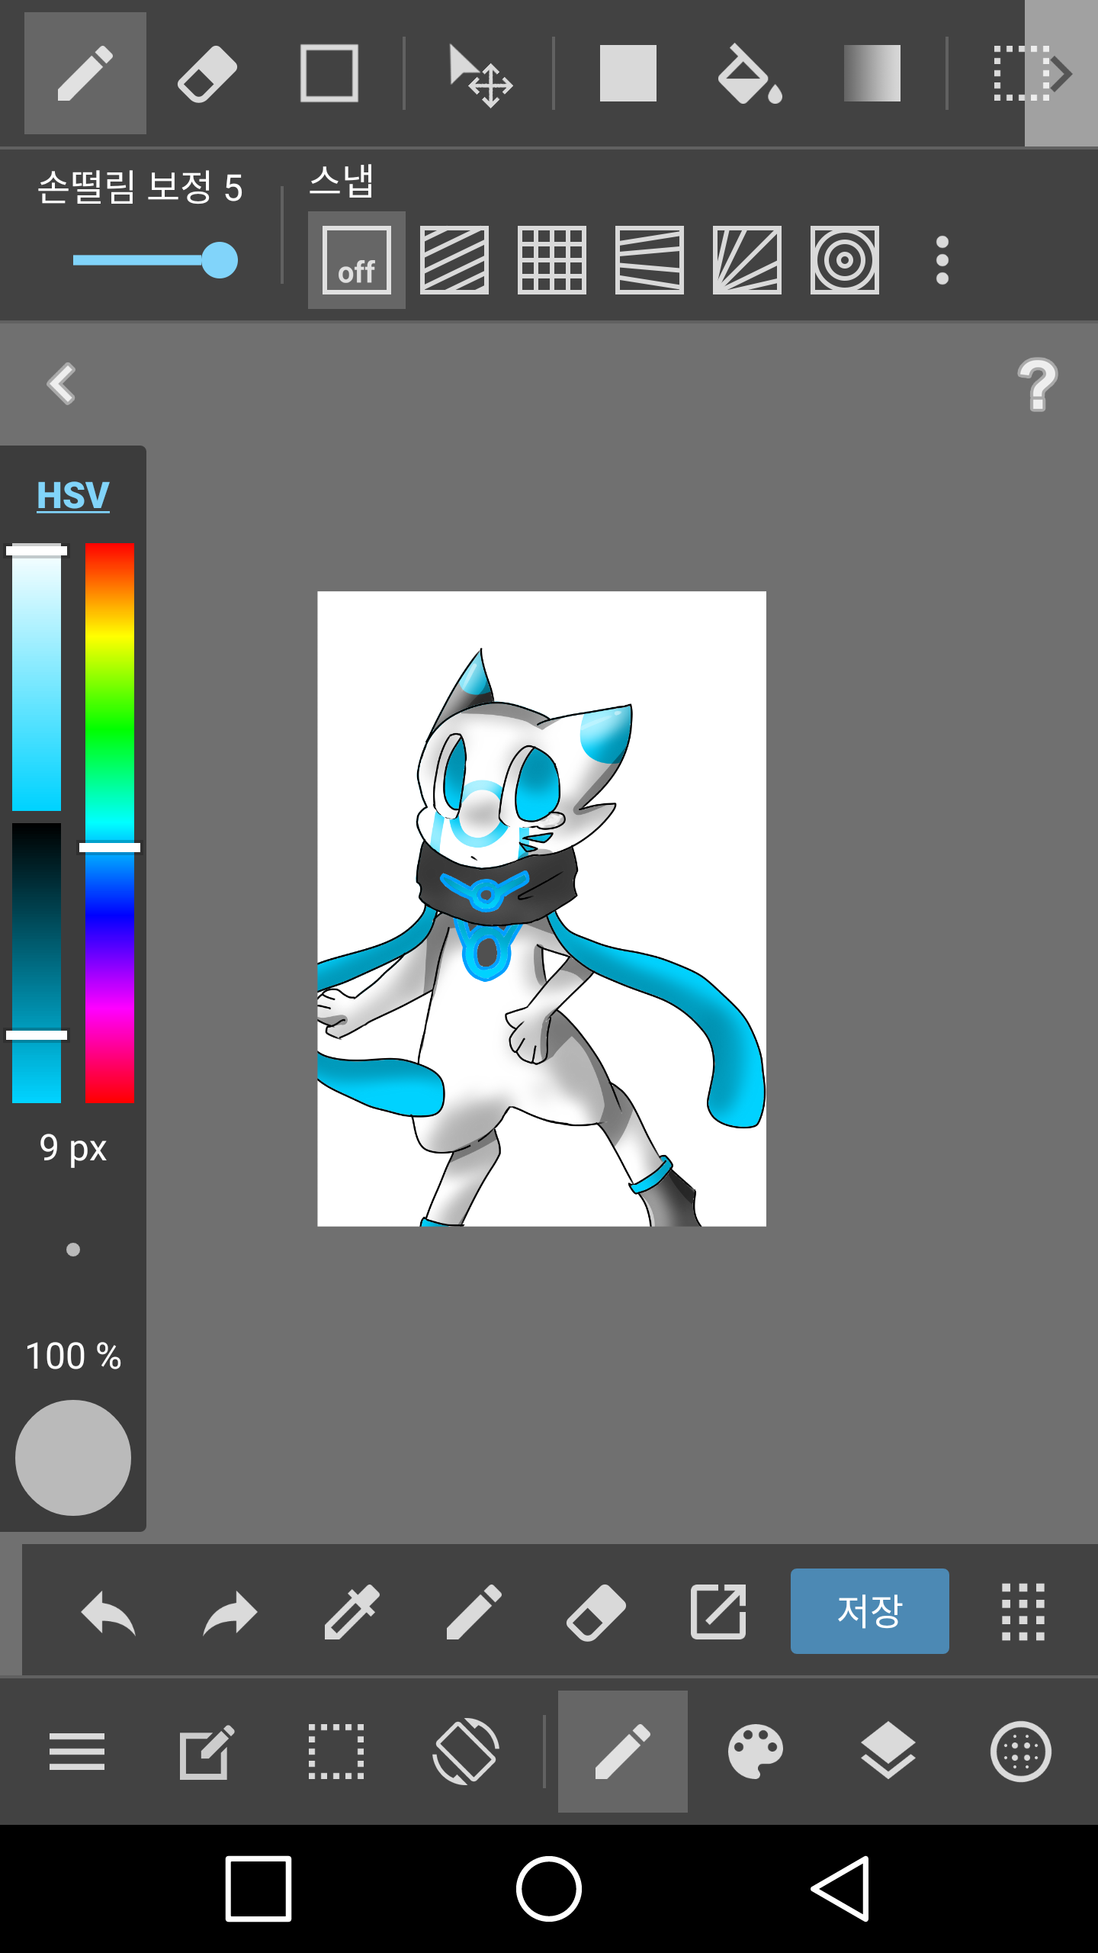
Task: Open the layers panel
Action: click(x=888, y=1752)
